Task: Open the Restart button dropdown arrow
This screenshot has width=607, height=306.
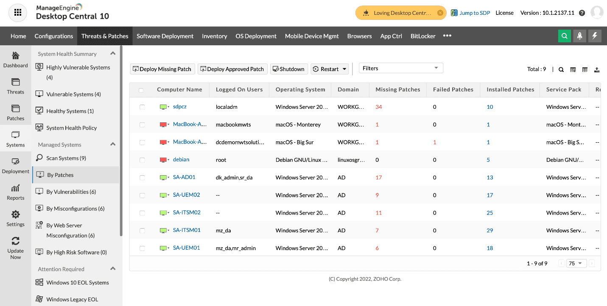Action: 344,69
